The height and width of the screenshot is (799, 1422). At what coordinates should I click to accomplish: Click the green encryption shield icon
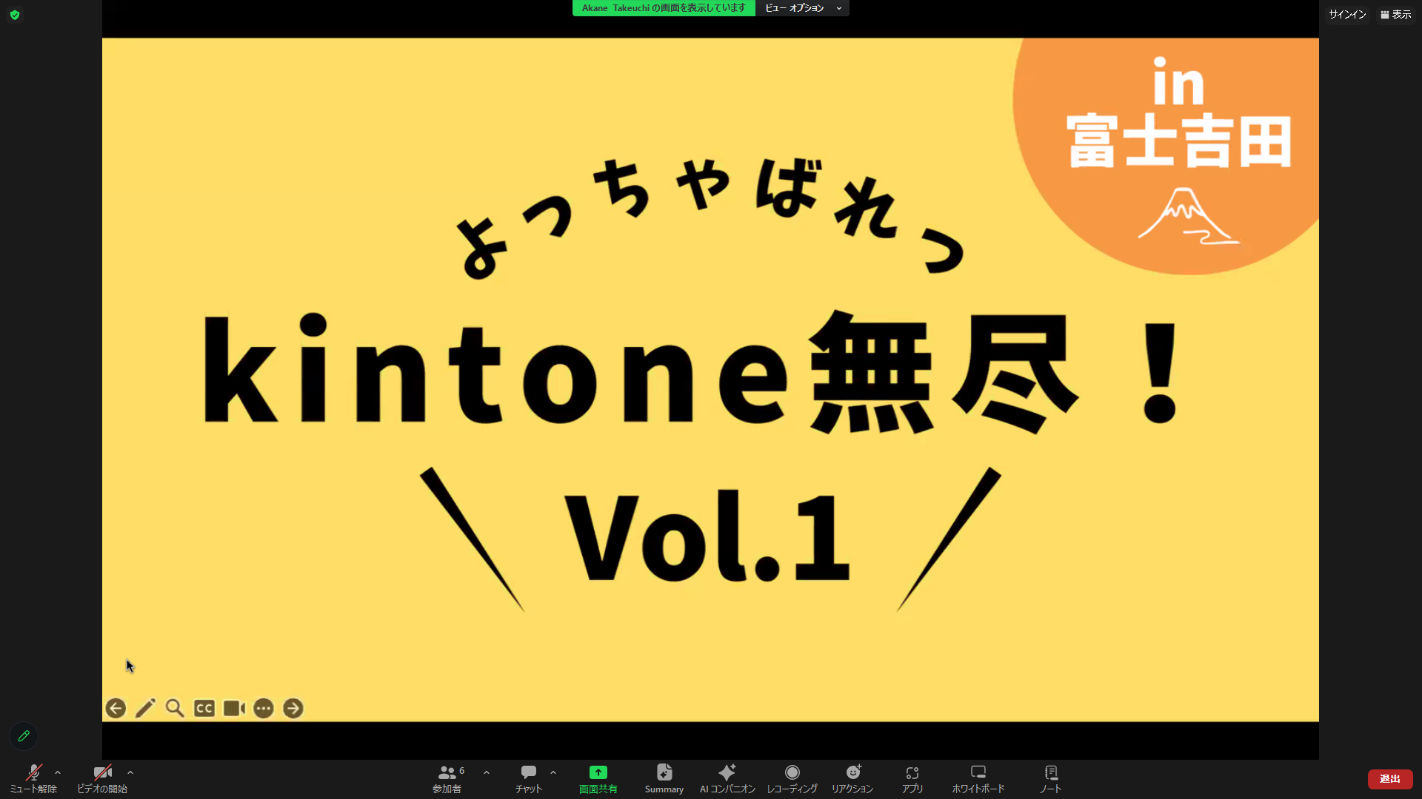click(15, 15)
